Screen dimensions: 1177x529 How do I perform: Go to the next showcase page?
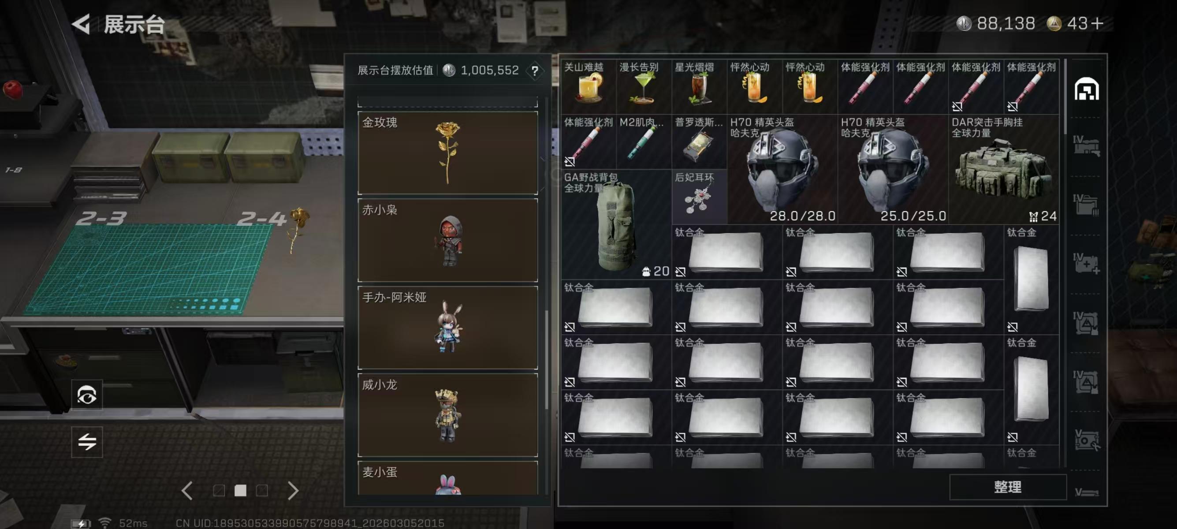pyautogui.click(x=293, y=491)
